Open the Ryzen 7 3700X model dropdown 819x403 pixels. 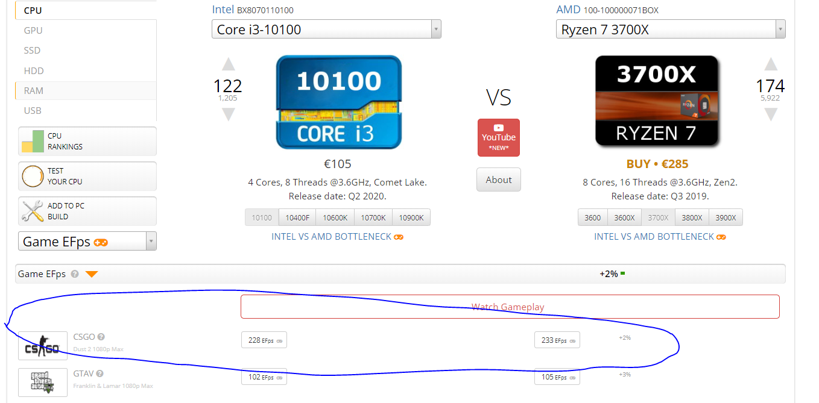point(671,29)
